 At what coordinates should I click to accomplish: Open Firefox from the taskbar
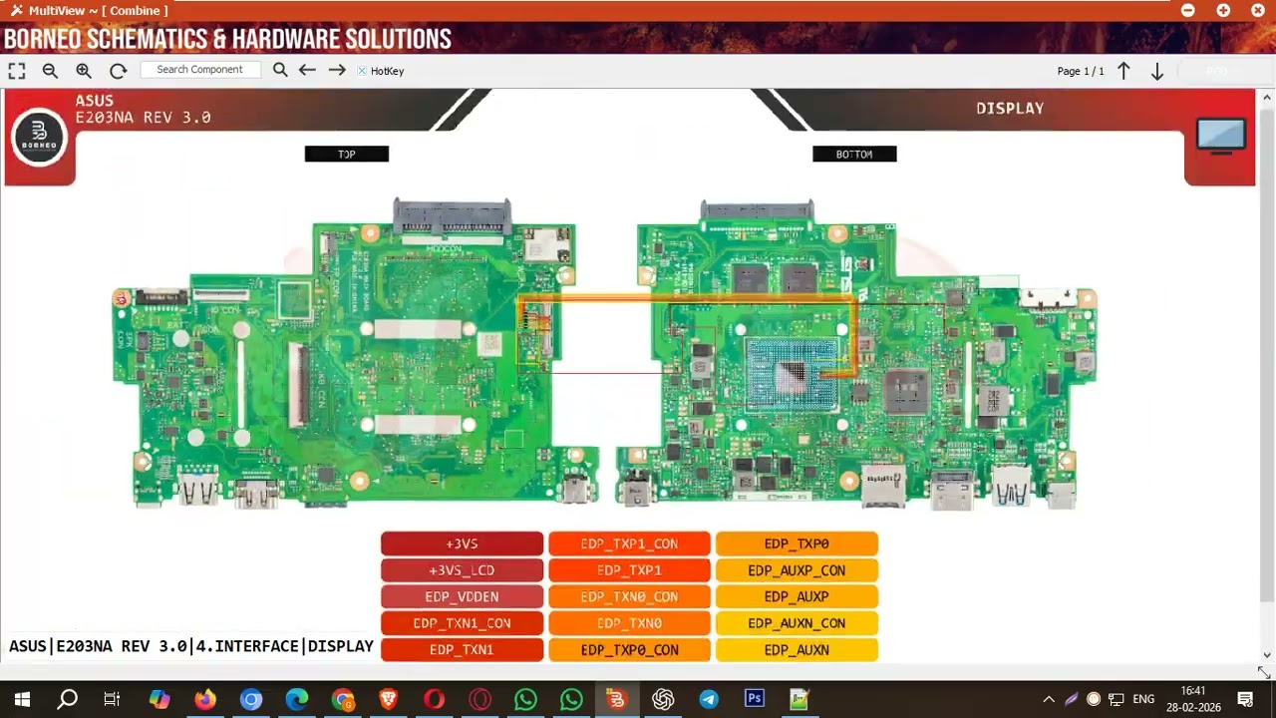click(x=204, y=699)
